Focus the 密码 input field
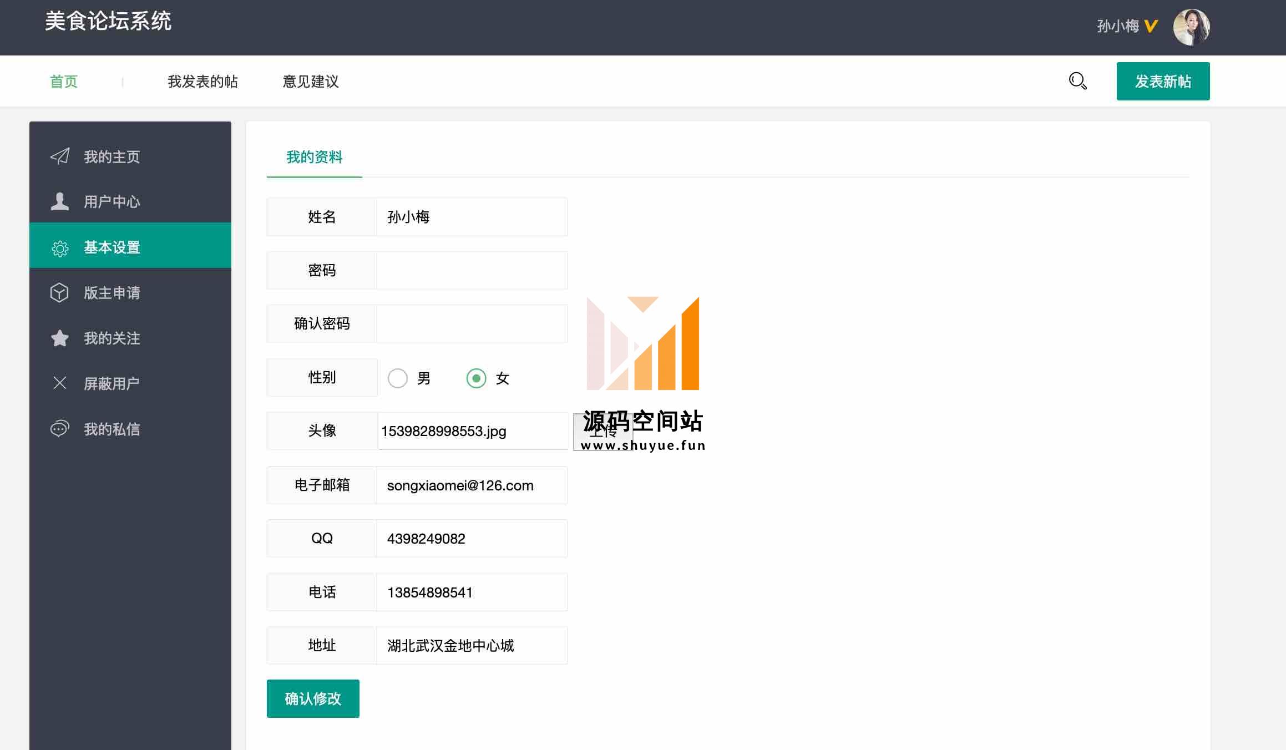Screen dimensions: 1286x750 pos(472,270)
